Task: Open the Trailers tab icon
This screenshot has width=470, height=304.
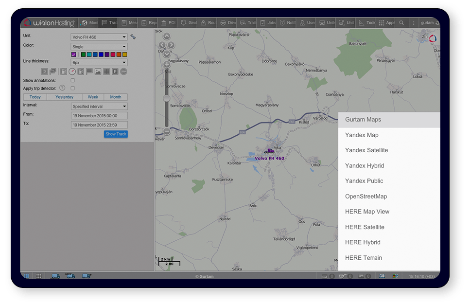Action: (x=243, y=23)
